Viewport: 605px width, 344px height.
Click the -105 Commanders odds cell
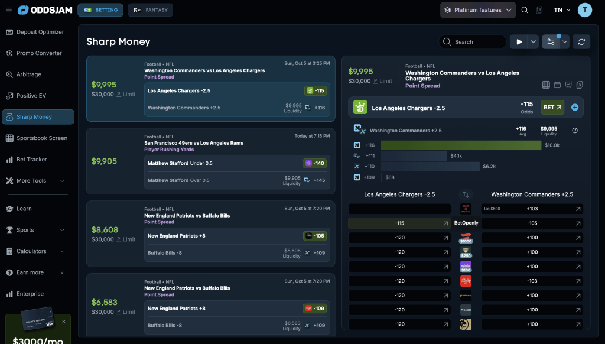[x=532, y=223]
